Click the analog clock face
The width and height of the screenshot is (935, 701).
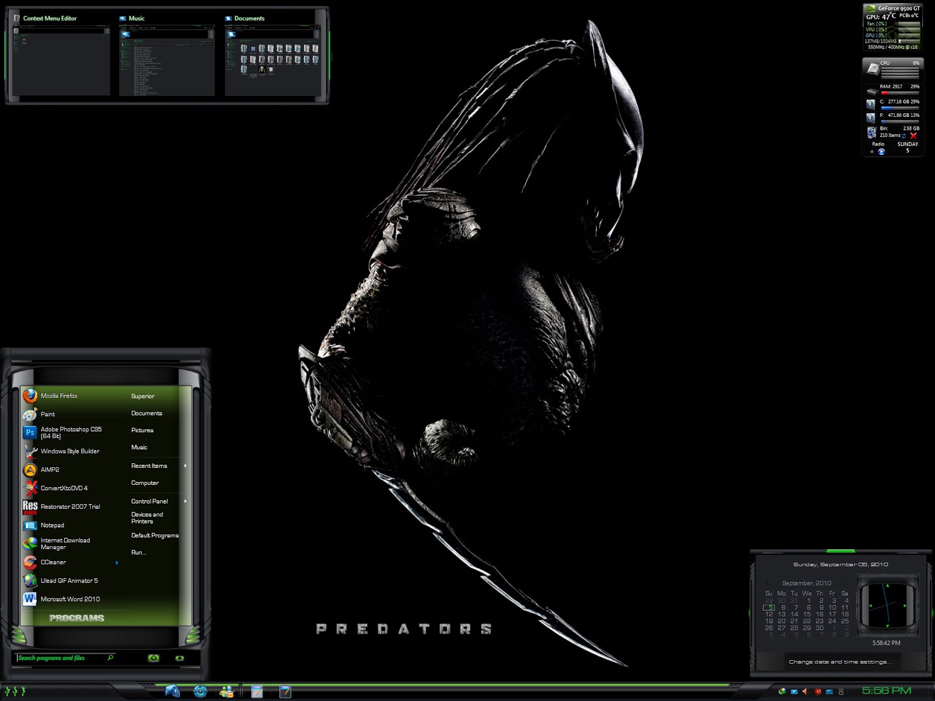click(886, 605)
